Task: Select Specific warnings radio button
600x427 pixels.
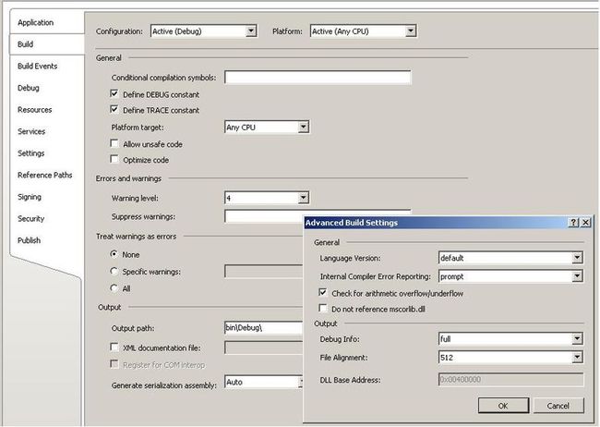Action: [x=114, y=271]
